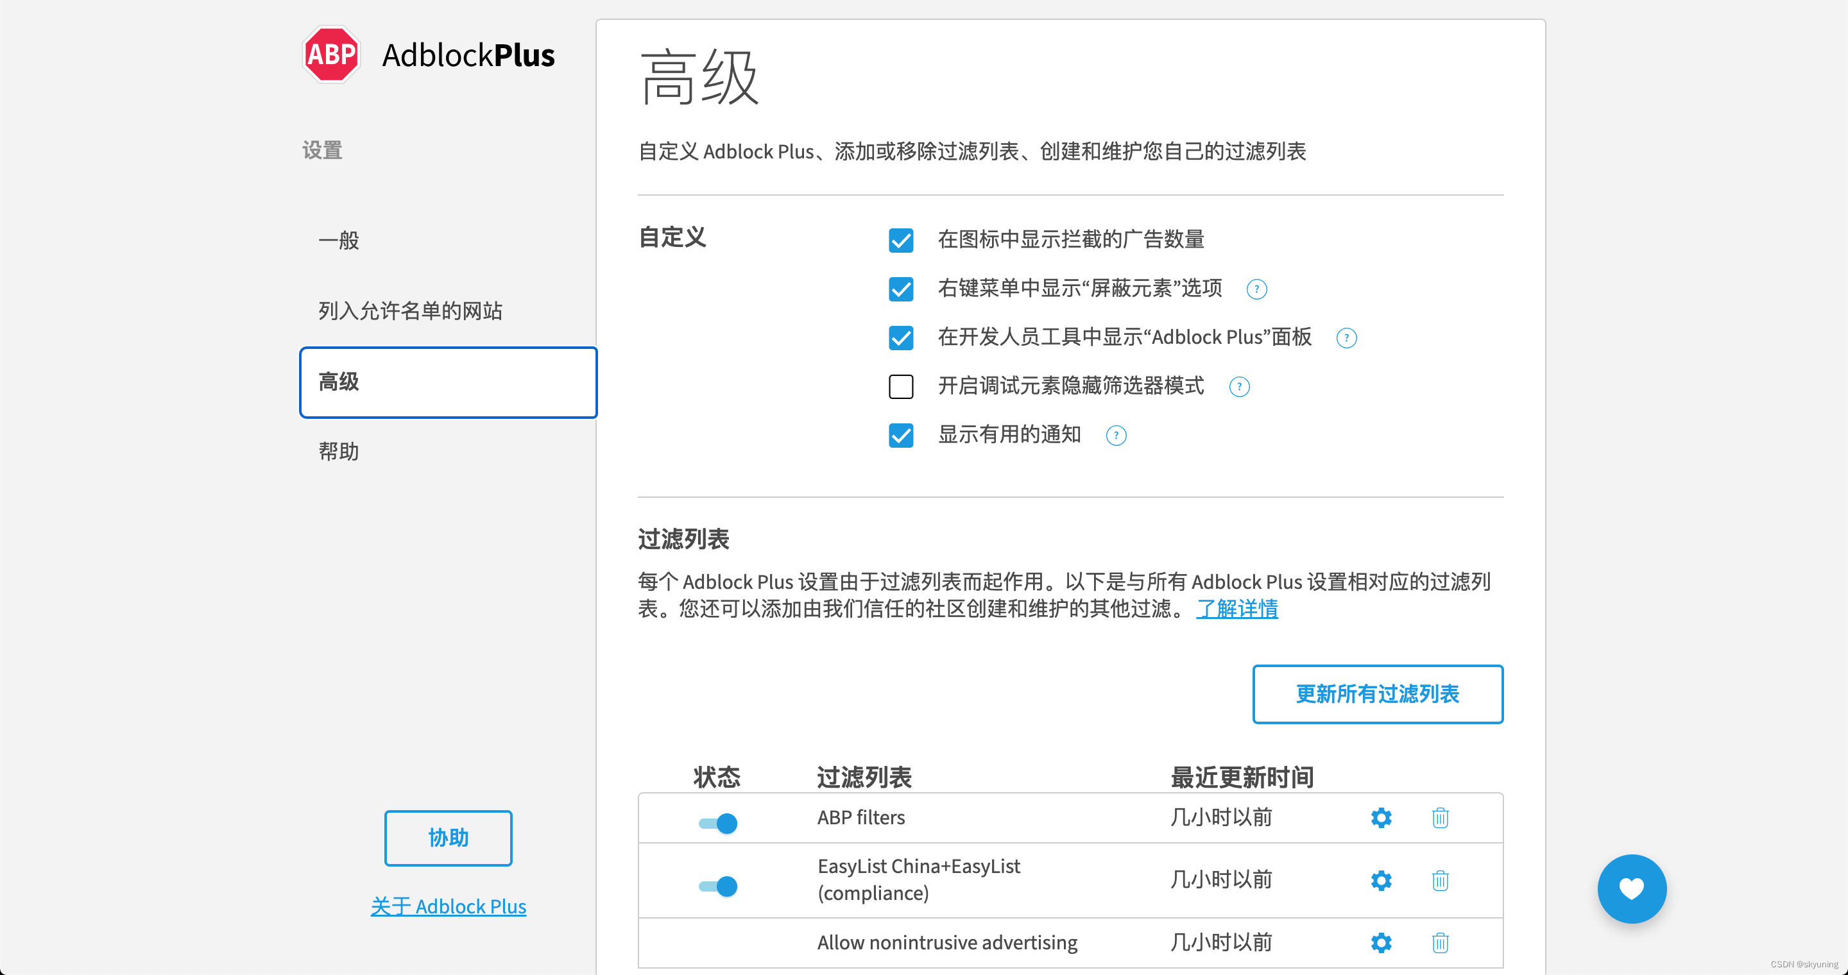
Task: Switch to 列入允许名单的网站 tab
Action: (x=411, y=310)
